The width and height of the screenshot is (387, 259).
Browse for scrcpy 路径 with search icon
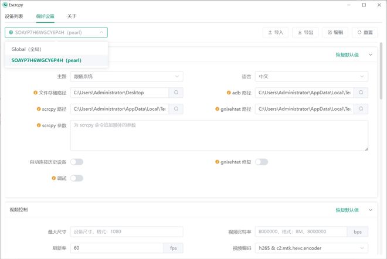tap(176, 109)
